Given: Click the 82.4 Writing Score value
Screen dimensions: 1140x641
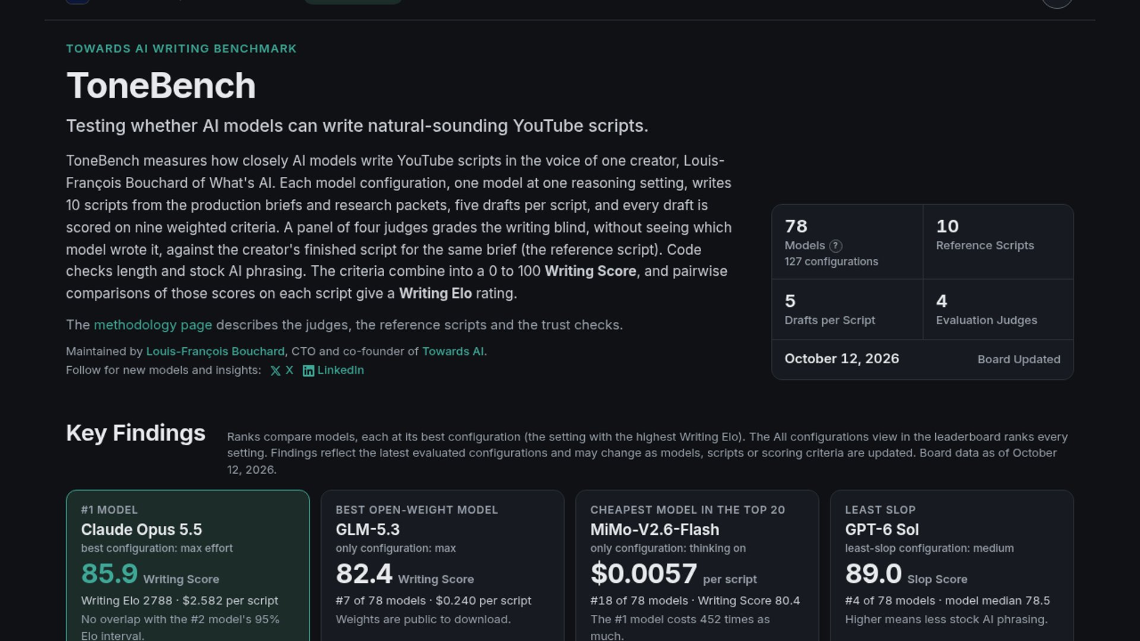Looking at the screenshot, I should click(x=364, y=574).
